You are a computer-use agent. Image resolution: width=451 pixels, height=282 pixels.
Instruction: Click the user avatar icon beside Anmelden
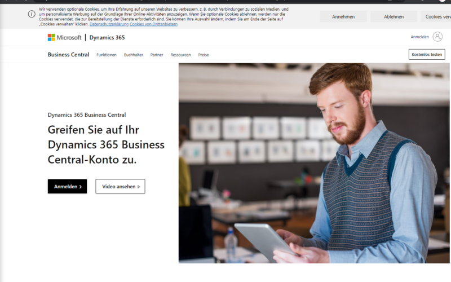[437, 37]
